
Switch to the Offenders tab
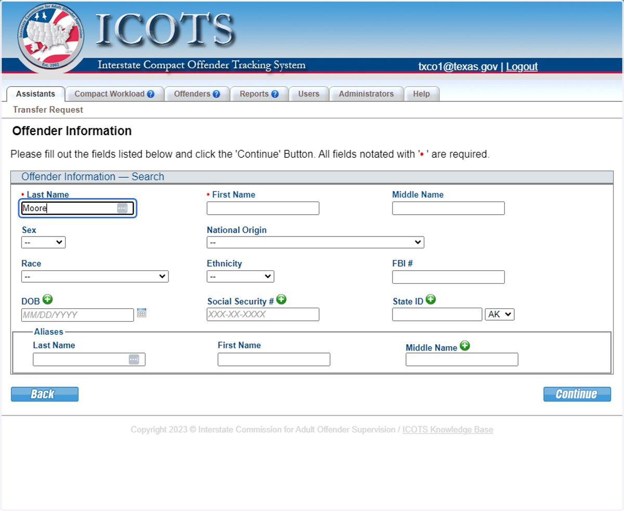pos(197,94)
